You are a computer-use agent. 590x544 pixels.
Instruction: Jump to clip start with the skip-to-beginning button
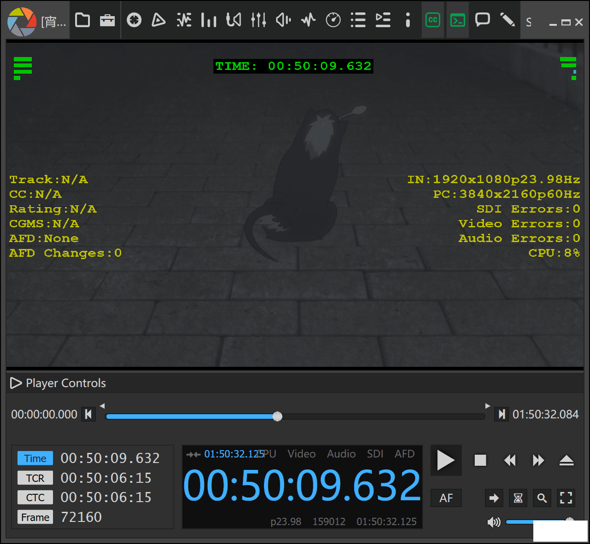[88, 414]
